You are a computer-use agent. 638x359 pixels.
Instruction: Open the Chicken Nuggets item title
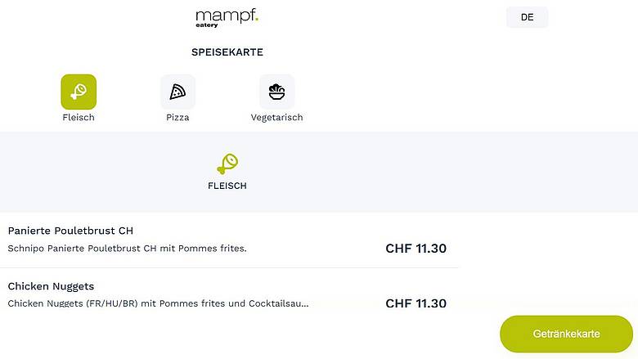tap(51, 286)
